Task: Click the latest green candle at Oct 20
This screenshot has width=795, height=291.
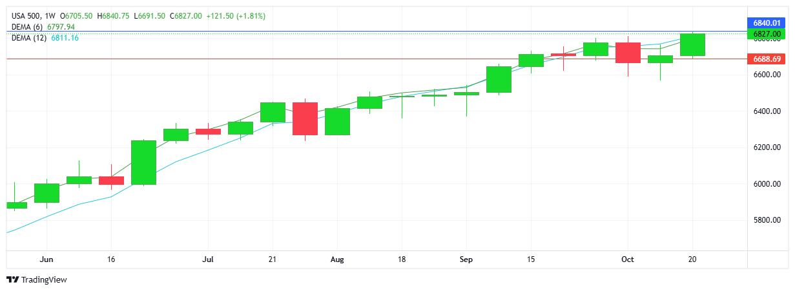Action: [692, 44]
